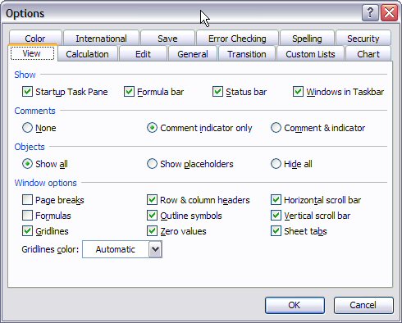Image resolution: width=402 pixels, height=323 pixels.
Task: Toggle the Formula bar checkbox
Action: click(x=129, y=92)
